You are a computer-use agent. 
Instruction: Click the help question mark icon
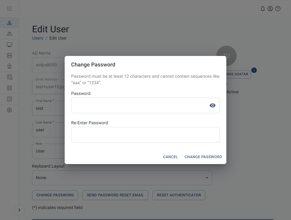pos(278,9)
